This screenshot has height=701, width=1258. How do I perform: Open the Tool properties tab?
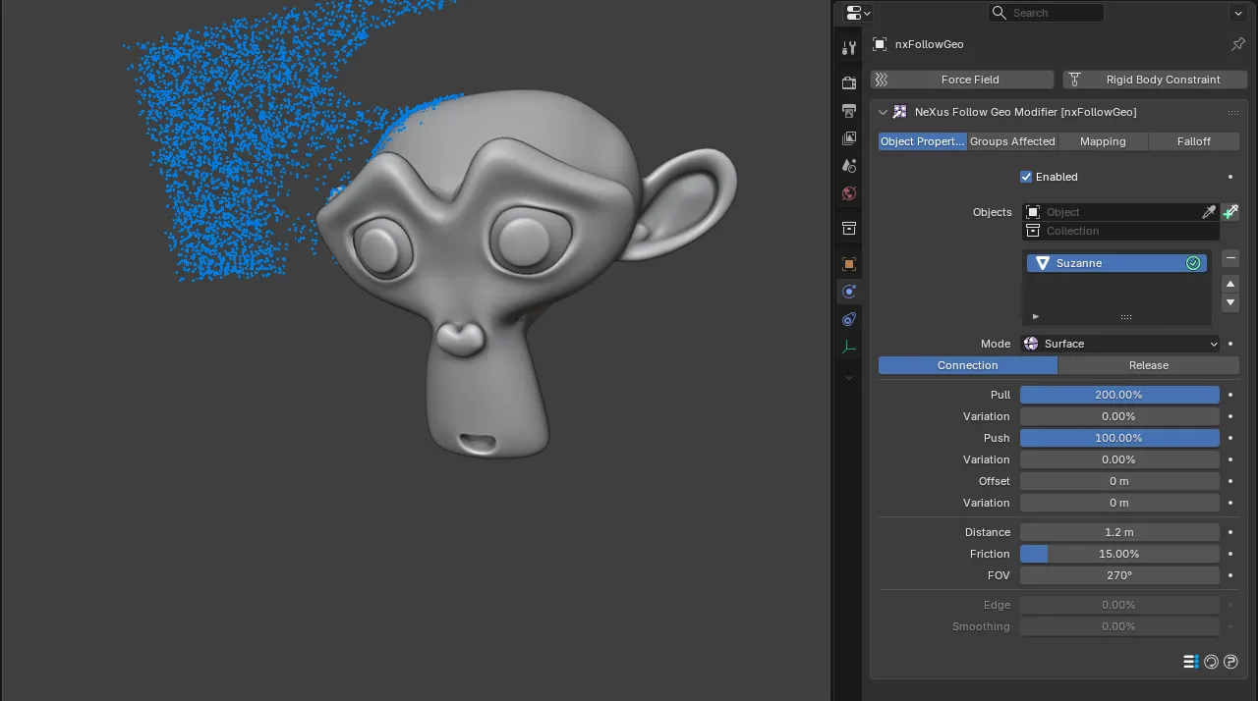(849, 47)
